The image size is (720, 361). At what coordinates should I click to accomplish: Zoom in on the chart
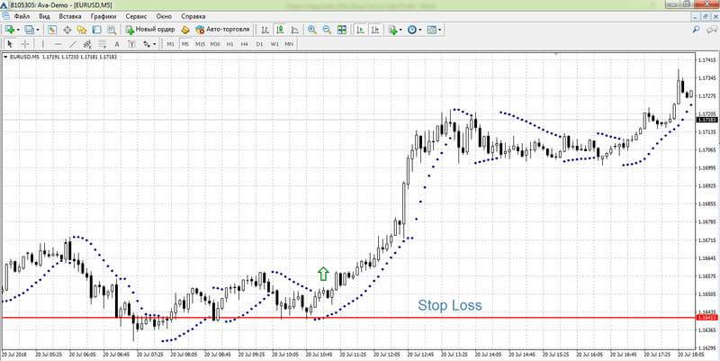[x=311, y=30]
